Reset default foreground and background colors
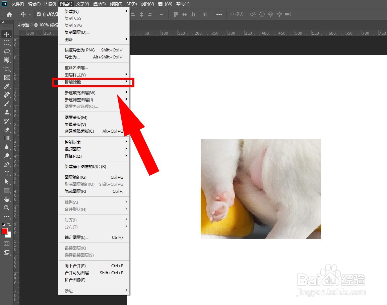Image resolution: width=387 pixels, height=305 pixels. [3, 224]
